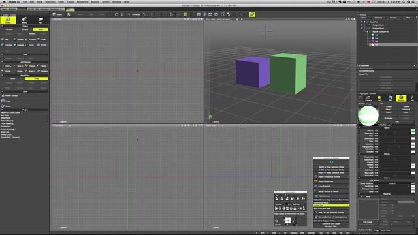418x235 pixels.
Task: Choose Switch to Vertex Selection Mode
Action: coord(331,172)
